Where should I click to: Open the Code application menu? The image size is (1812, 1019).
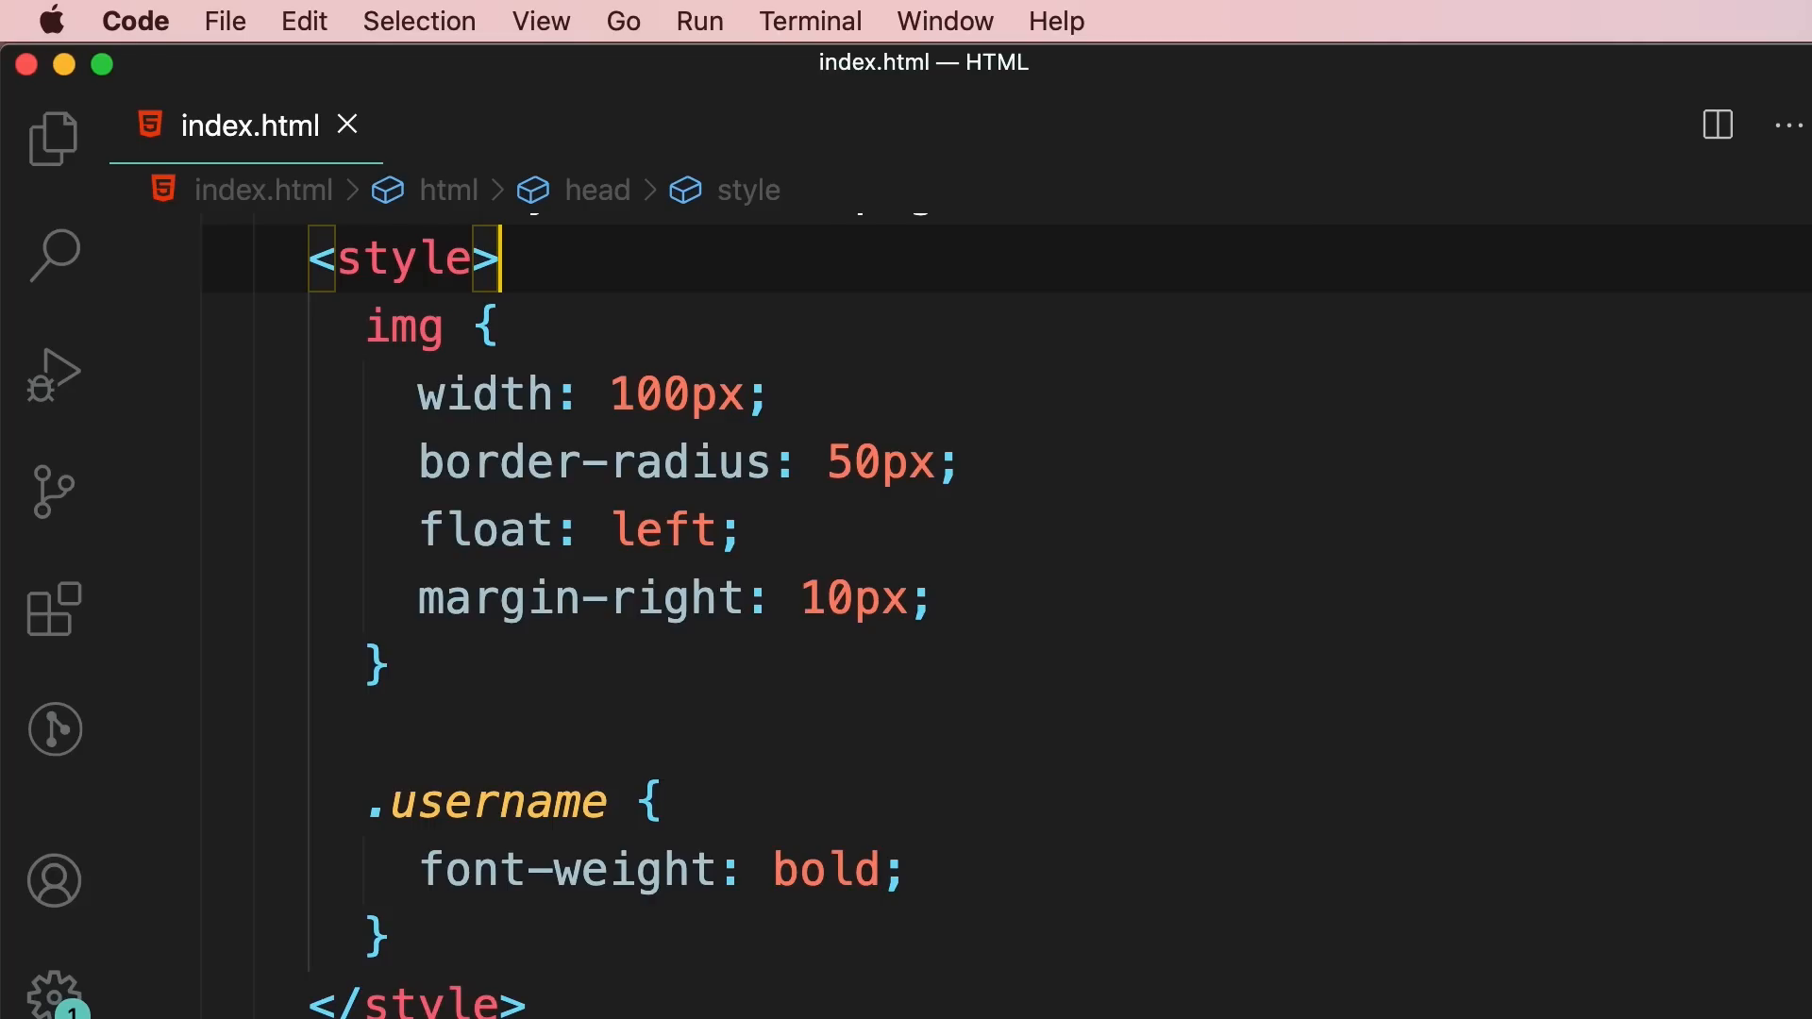135,21
